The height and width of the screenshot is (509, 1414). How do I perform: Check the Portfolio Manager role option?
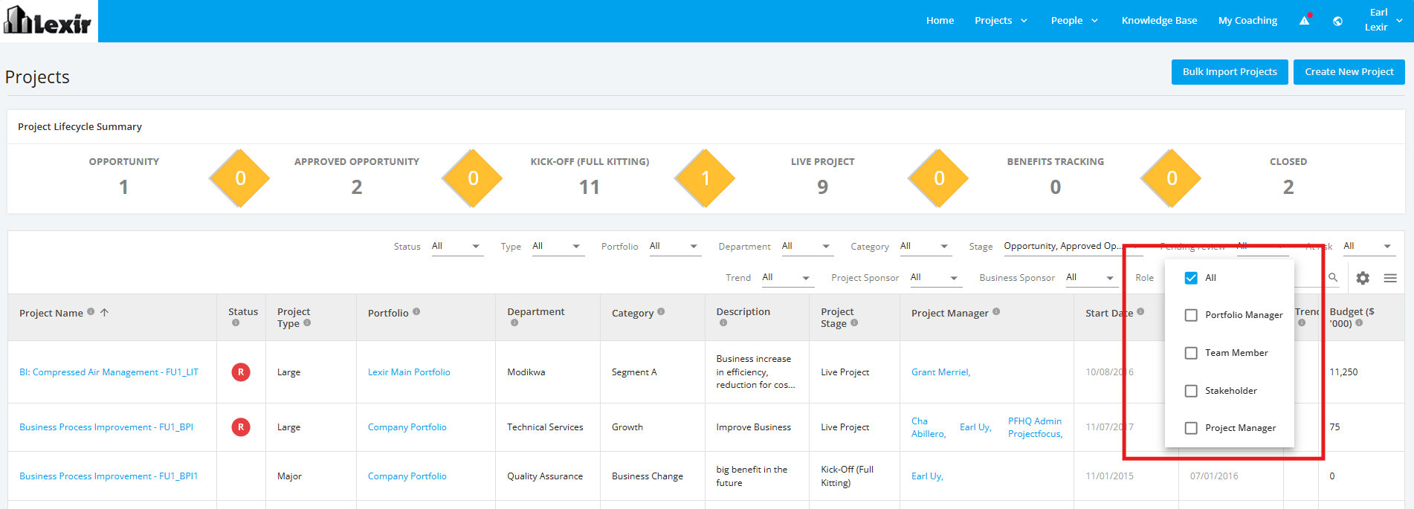(x=1191, y=315)
